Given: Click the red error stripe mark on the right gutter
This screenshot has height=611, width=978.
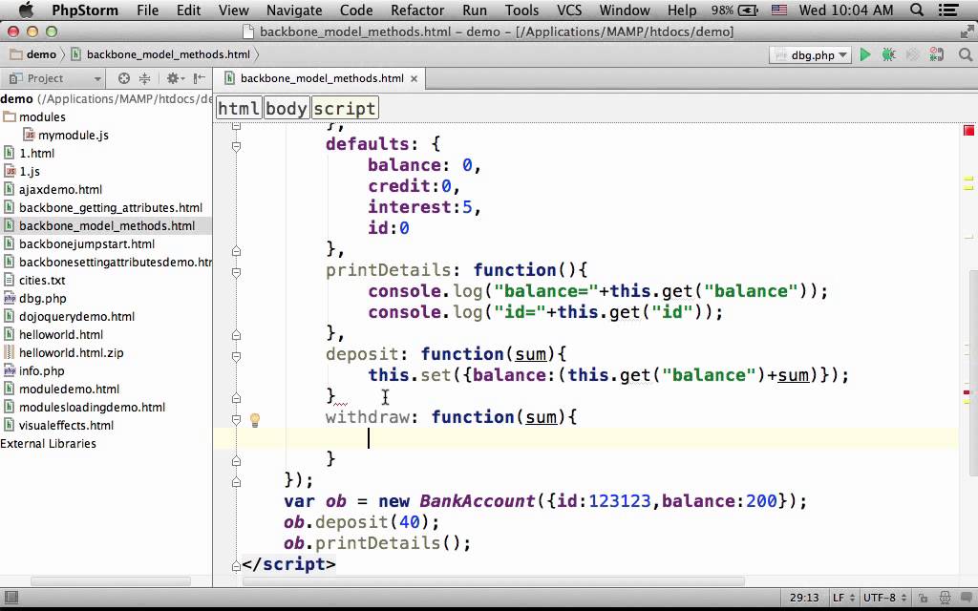Looking at the screenshot, I should click(967, 392).
